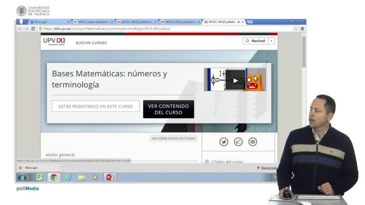Click the visión general heading

pos(60,155)
